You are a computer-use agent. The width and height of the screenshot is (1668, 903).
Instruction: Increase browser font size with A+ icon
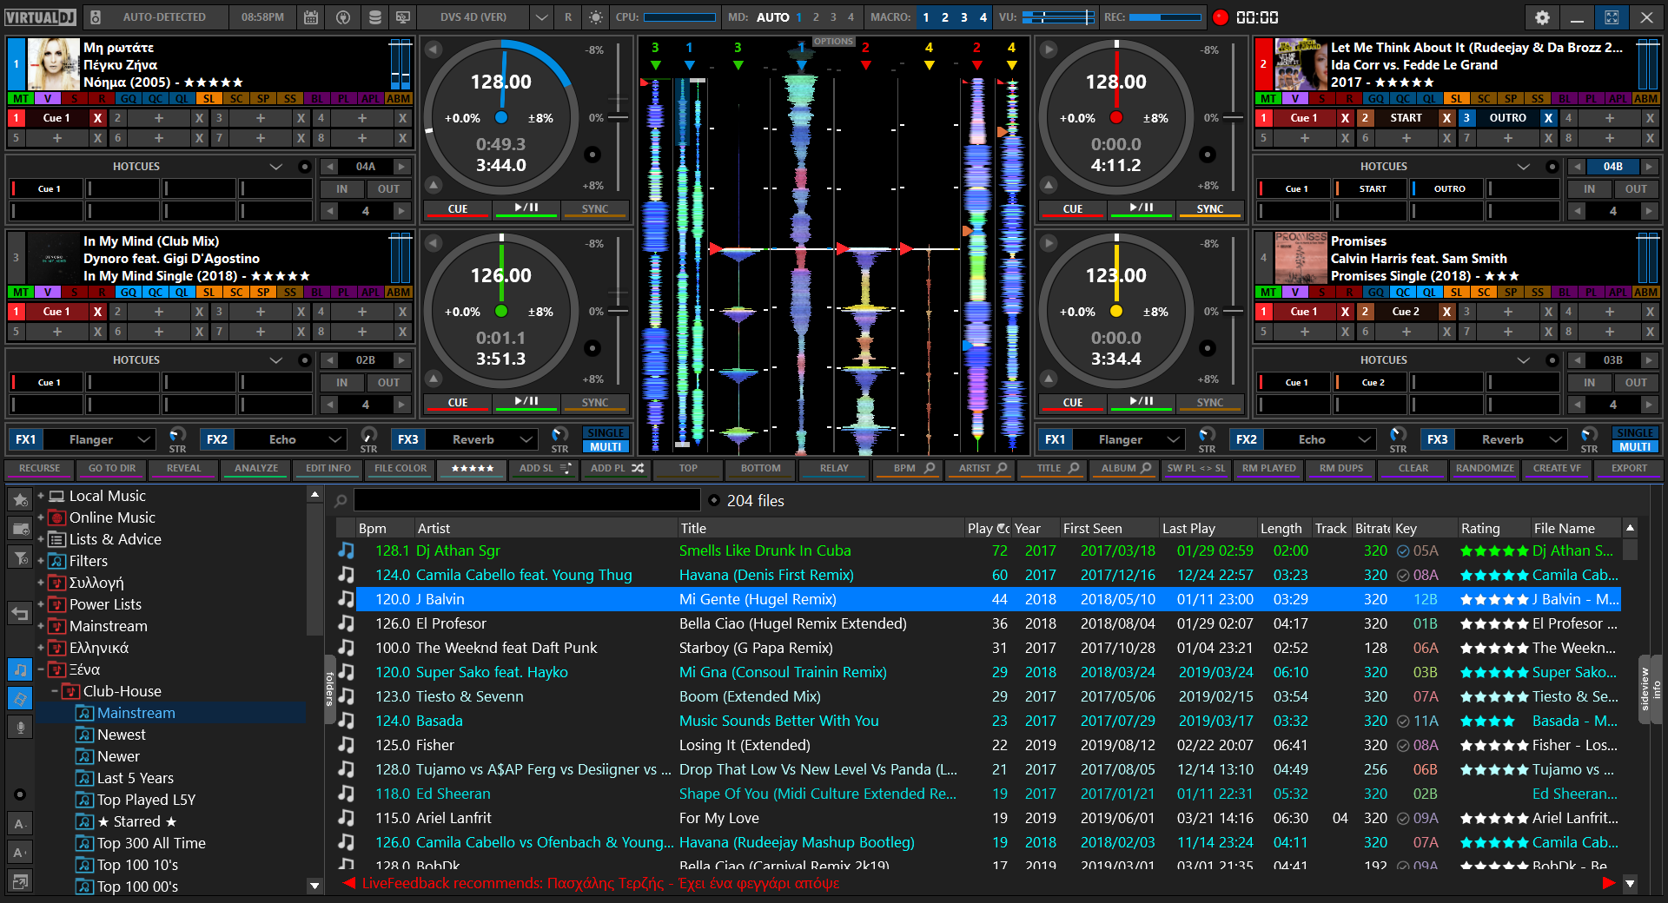pos(20,853)
